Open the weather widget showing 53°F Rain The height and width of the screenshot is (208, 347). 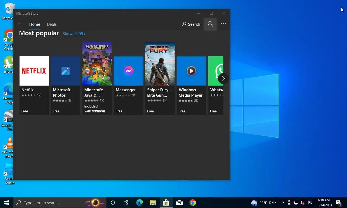pyautogui.click(x=264, y=203)
